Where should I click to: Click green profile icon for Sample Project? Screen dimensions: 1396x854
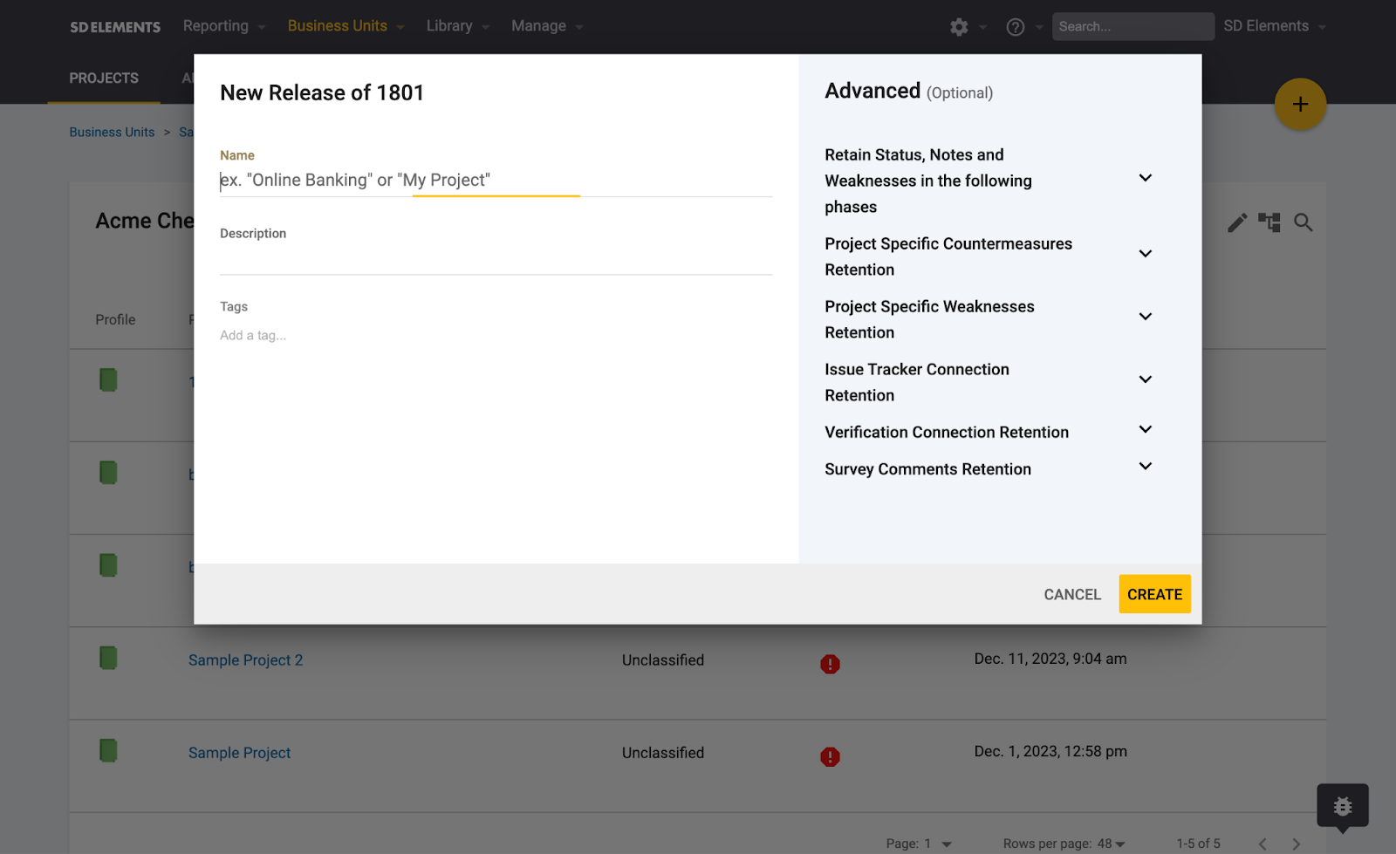[x=108, y=750]
